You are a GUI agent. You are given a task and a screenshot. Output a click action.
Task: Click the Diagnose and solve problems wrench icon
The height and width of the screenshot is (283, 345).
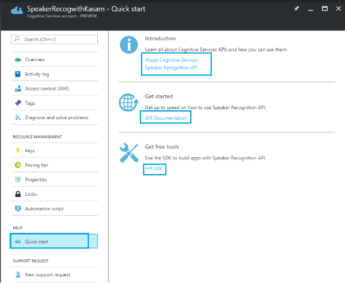18,118
